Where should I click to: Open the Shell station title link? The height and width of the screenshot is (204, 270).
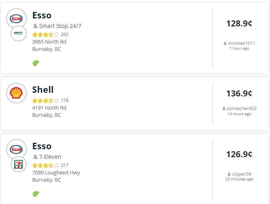tap(43, 90)
